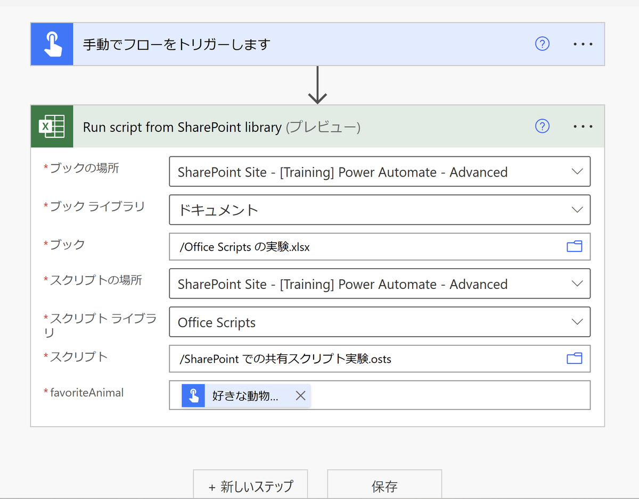Expand the スクリプト ライブラリ dropdown

577,322
